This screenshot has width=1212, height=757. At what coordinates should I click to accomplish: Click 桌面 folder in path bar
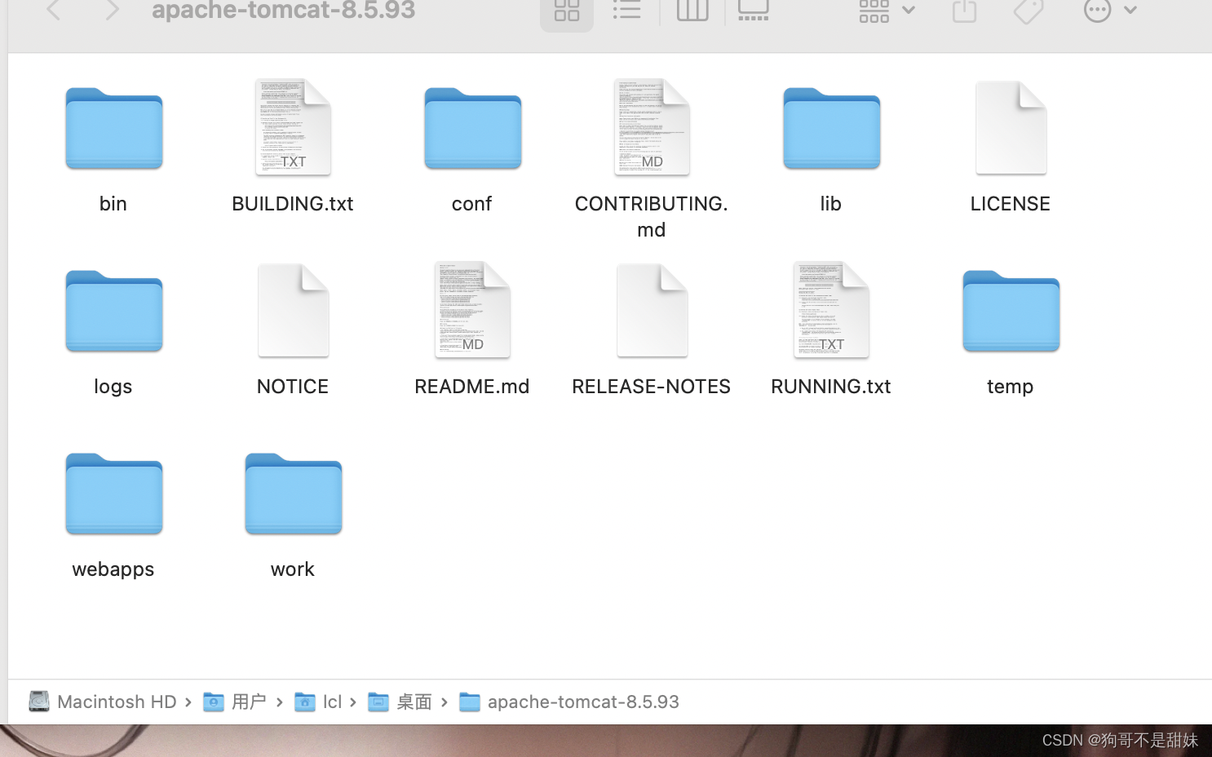(x=400, y=702)
